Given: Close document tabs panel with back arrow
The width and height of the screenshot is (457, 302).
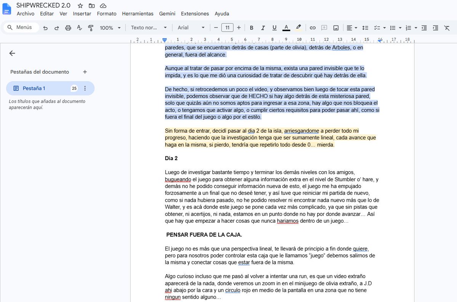Looking at the screenshot, I should tap(12, 53).
